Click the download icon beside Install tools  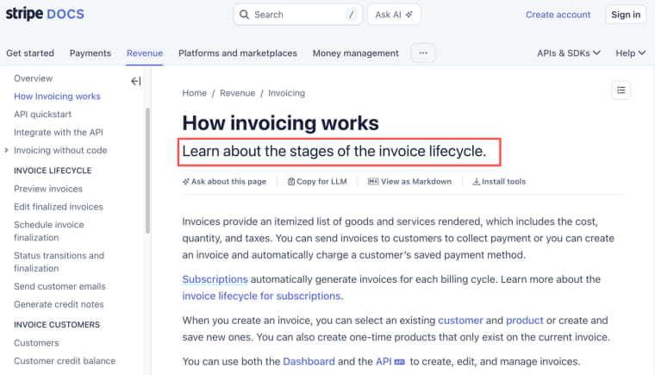[x=477, y=181]
